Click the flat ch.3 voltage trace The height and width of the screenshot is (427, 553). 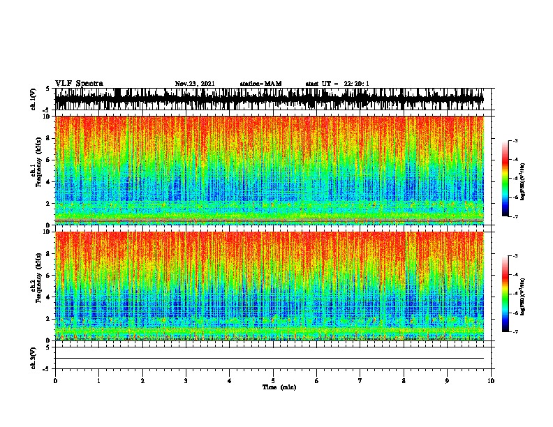point(270,359)
